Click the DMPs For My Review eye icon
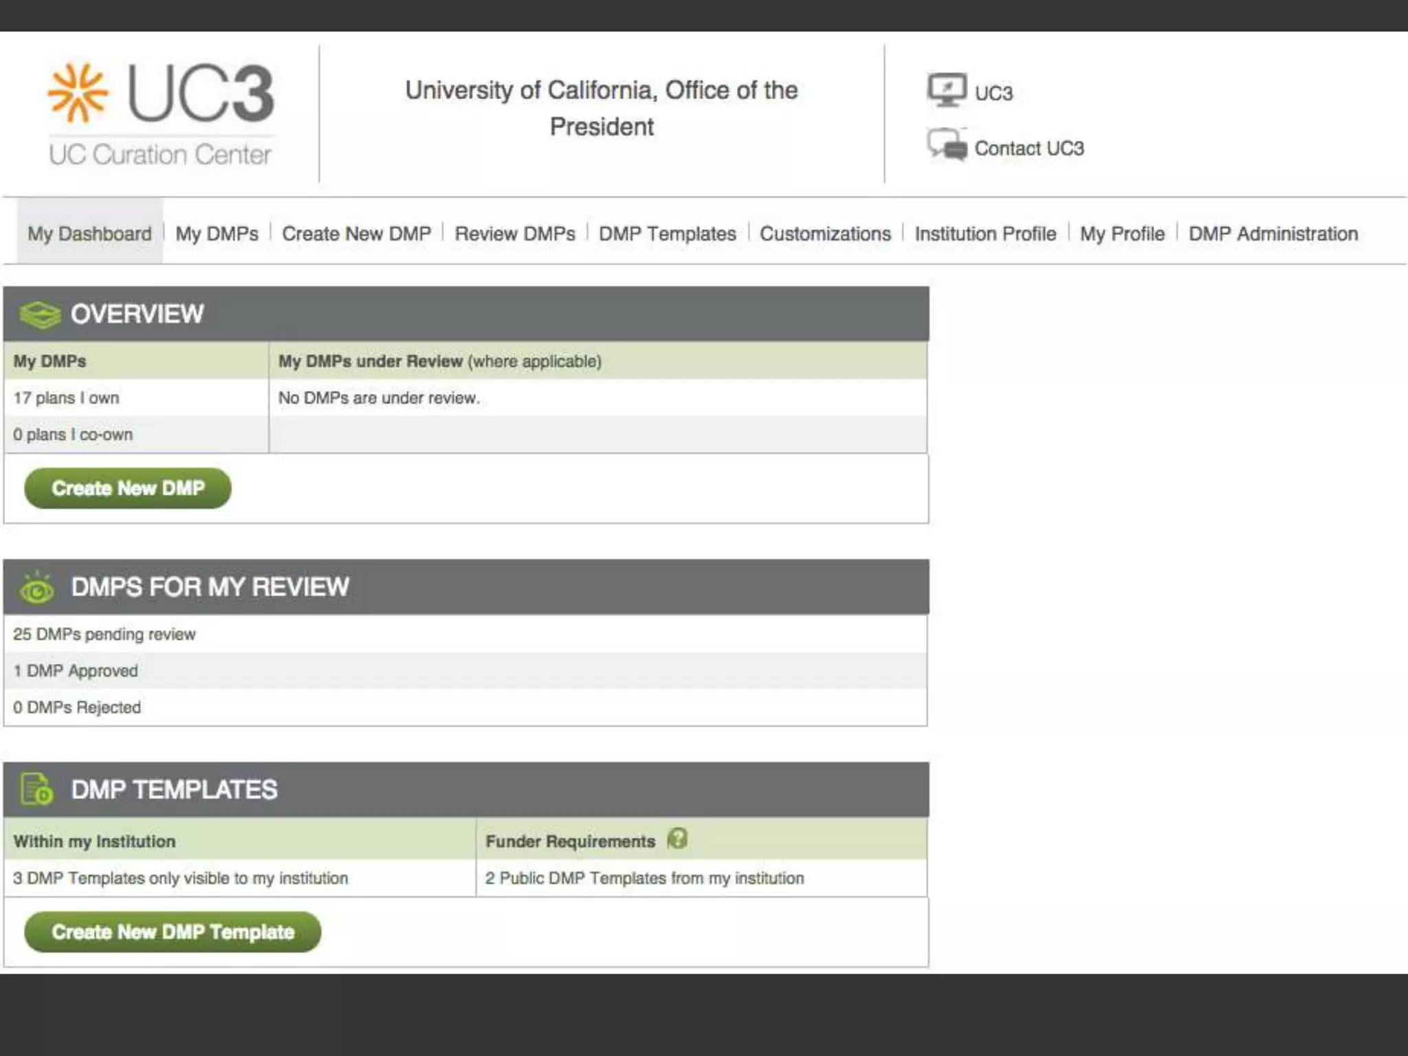Viewport: 1408px width, 1056px height. point(37,588)
